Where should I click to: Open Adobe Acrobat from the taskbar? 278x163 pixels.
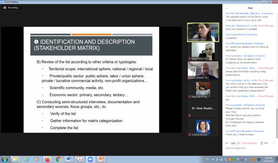79,159
